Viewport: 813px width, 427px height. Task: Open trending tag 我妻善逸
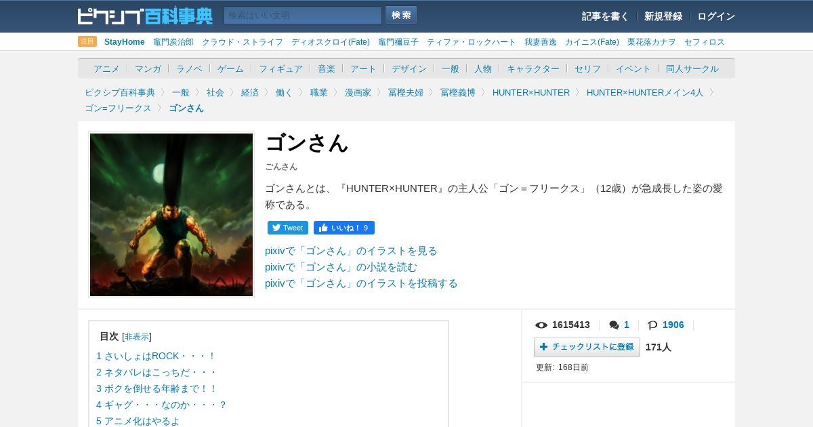coord(541,42)
